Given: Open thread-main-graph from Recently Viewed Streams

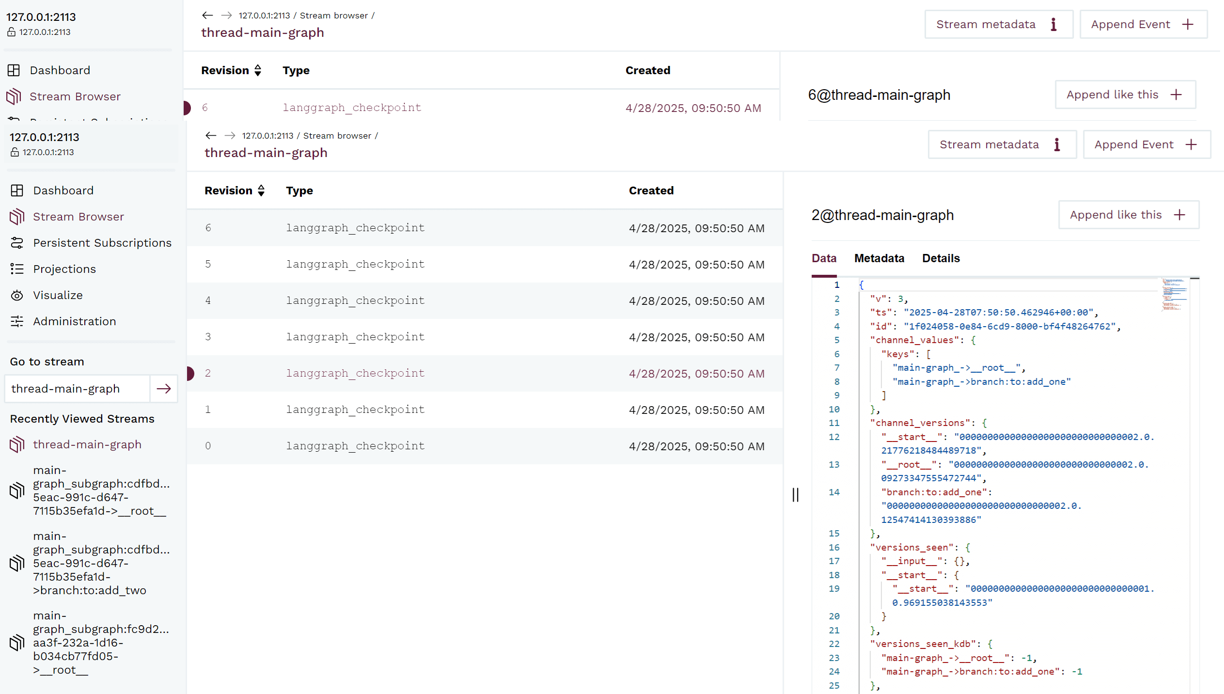Looking at the screenshot, I should pyautogui.click(x=87, y=444).
